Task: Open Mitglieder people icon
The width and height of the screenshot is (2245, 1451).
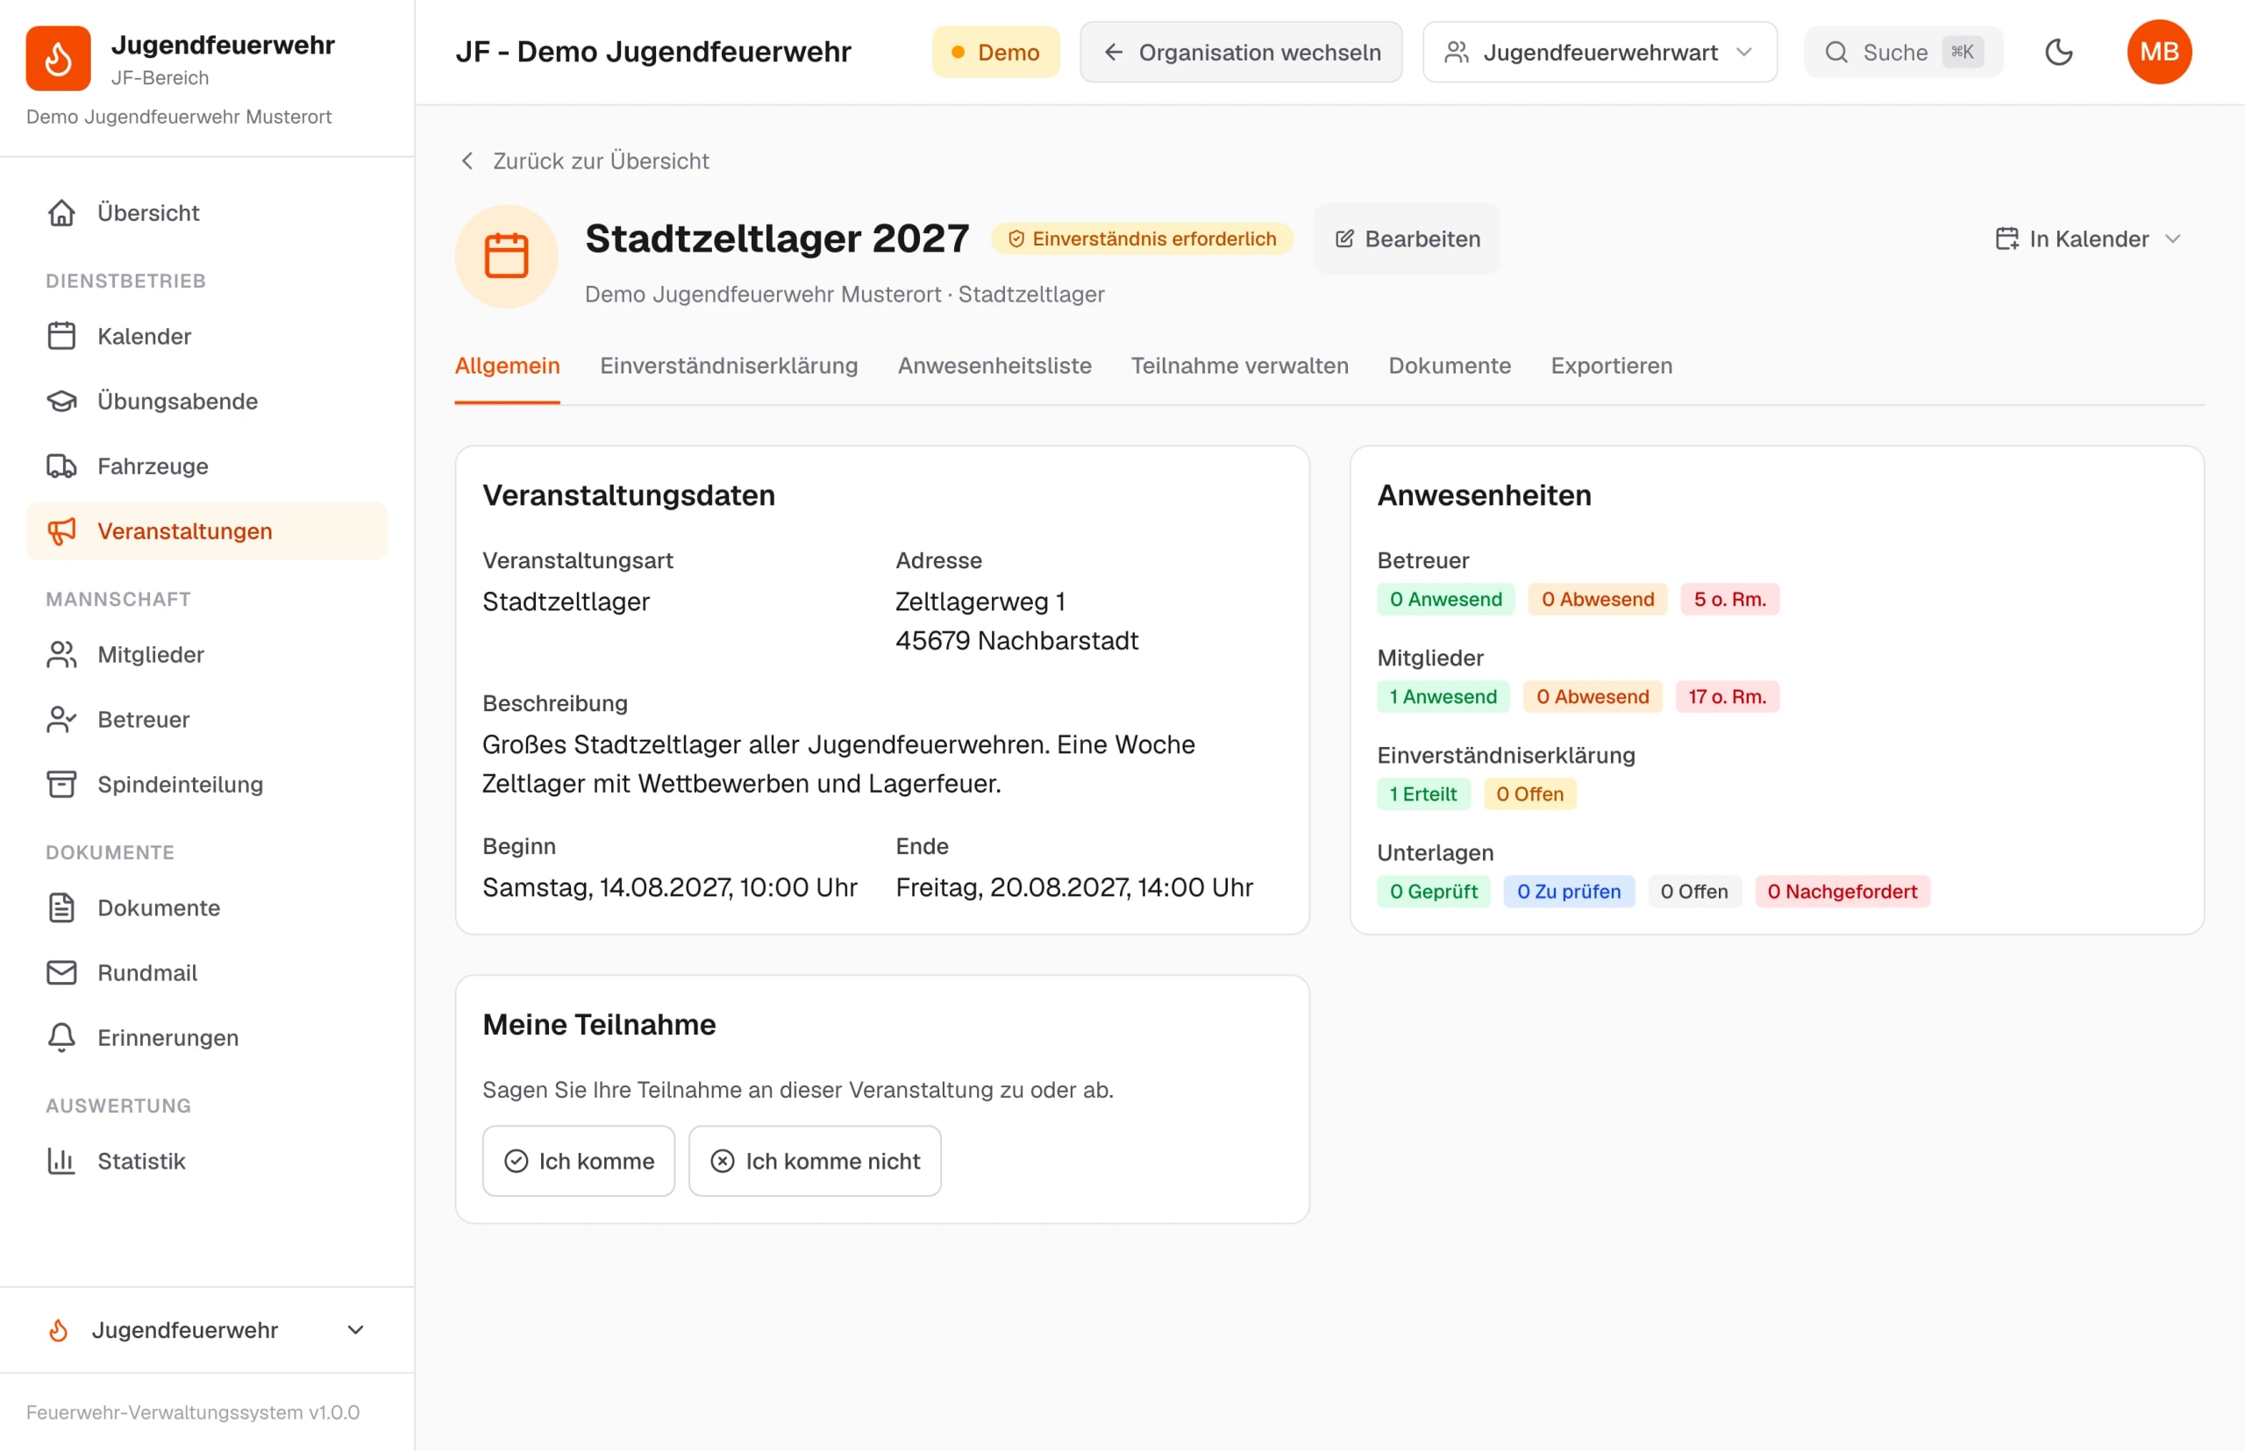Action: (x=61, y=655)
